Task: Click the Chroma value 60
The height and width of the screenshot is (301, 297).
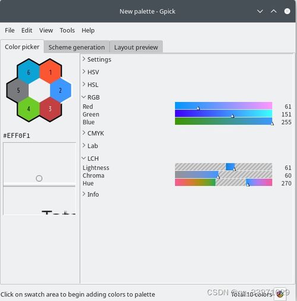Action: tap(288, 176)
